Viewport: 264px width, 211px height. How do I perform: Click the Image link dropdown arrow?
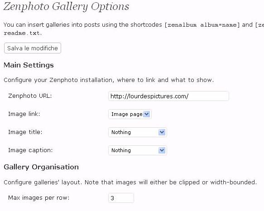tap(146, 114)
